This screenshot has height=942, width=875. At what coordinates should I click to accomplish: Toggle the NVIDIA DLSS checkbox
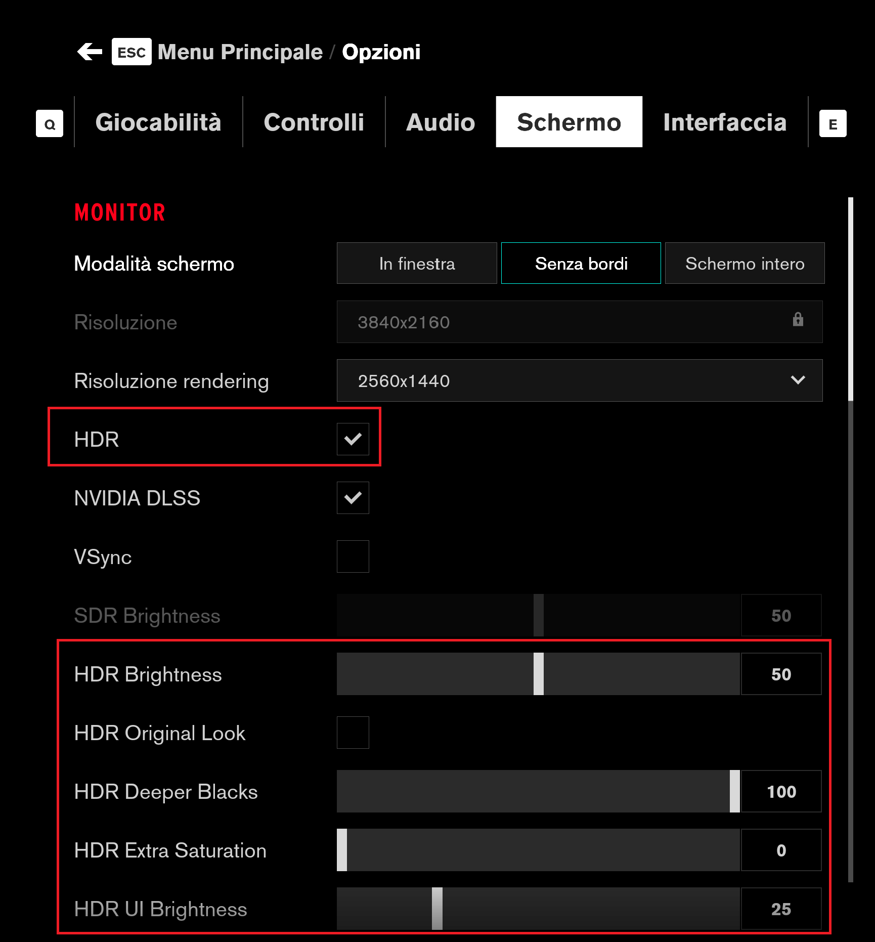pos(353,498)
